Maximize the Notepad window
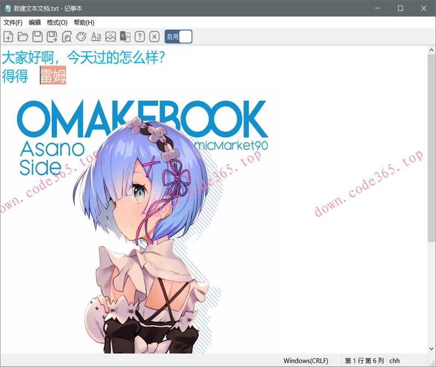 click(x=401, y=8)
